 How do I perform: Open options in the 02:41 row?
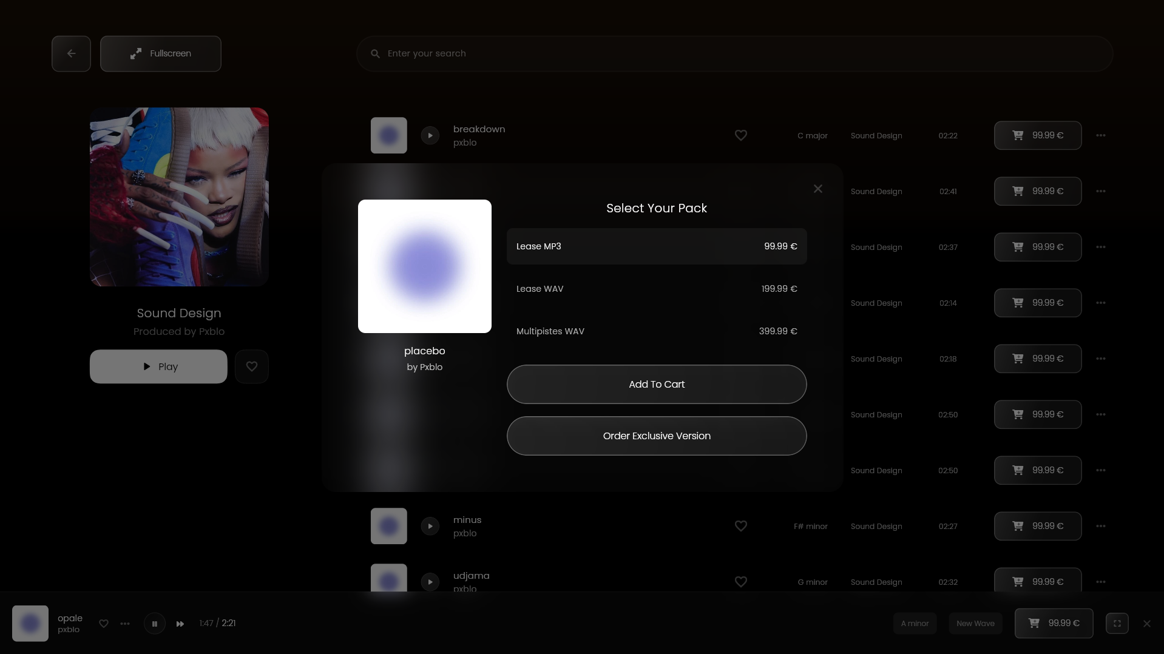pyautogui.click(x=1101, y=191)
